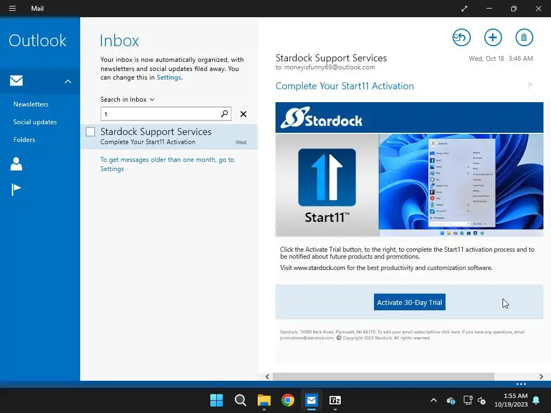This screenshot has width=551, height=413.
Task: Open link to get messages older than one month
Action: pos(167,164)
